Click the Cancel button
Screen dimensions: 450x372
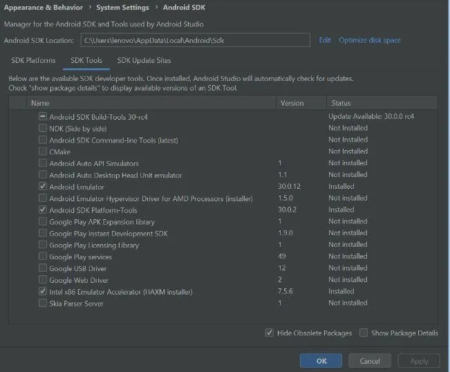point(370,361)
